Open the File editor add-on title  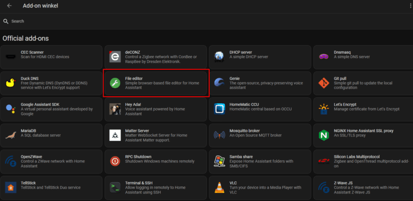coord(134,78)
